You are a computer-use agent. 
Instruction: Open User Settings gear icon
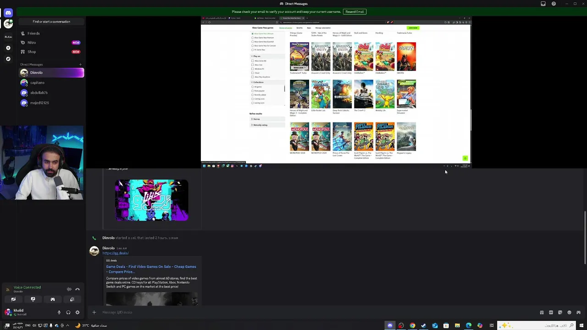pyautogui.click(x=78, y=313)
